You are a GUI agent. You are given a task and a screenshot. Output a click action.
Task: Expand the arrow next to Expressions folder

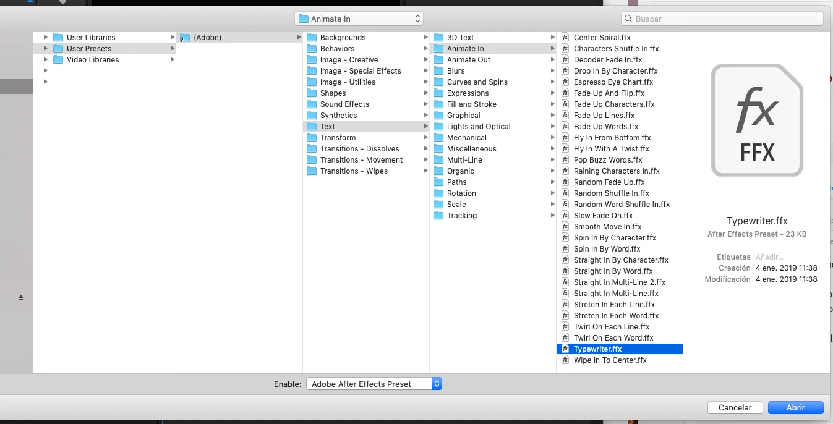coord(552,93)
